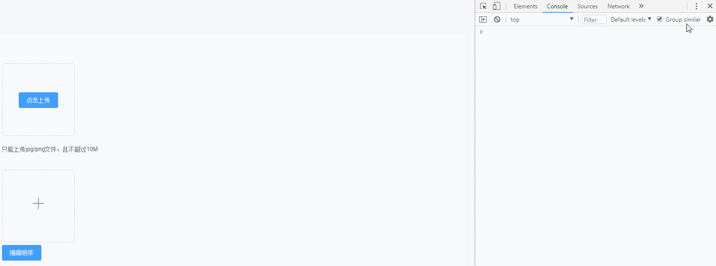Screen dimensions: 716x266
Task: Open the Network tab
Action: [x=618, y=6]
